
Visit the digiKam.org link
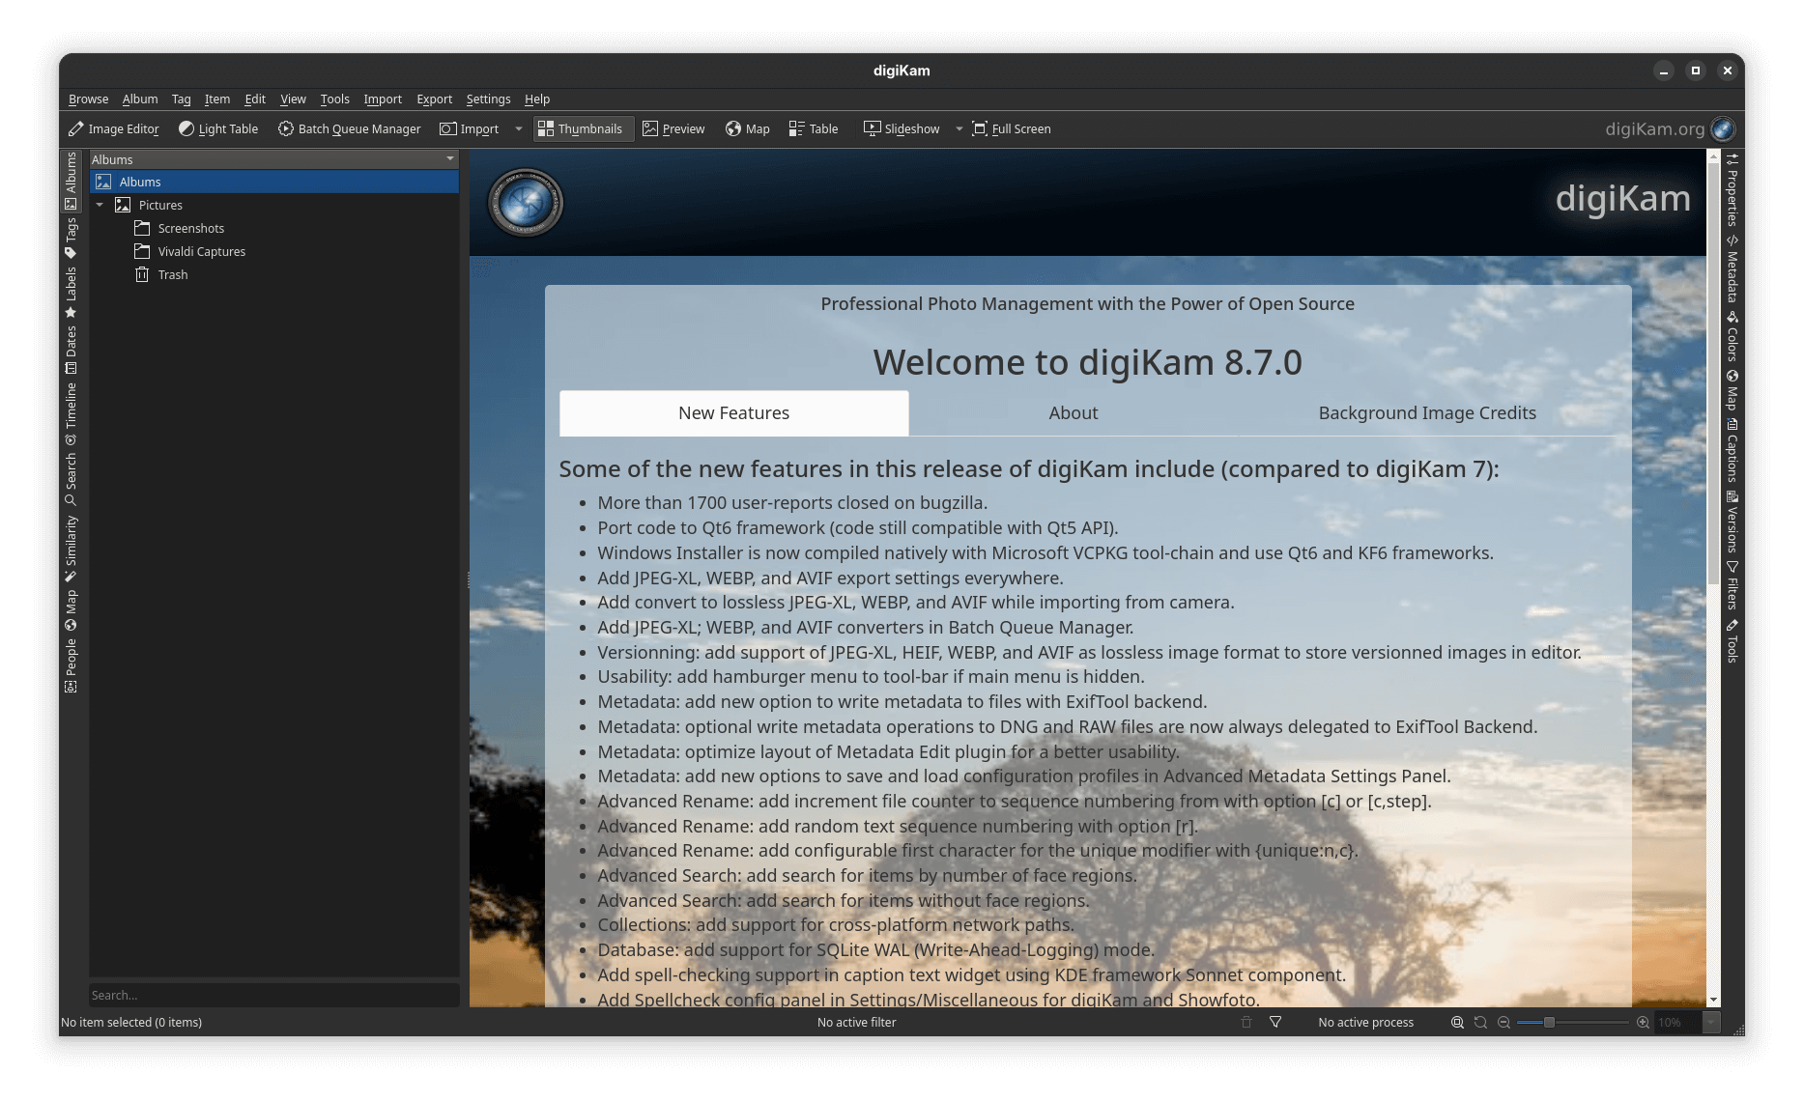1655,128
